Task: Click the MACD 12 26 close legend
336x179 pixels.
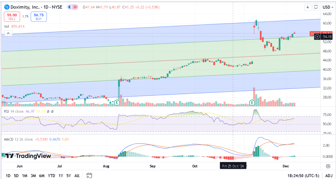Action: pos(18,139)
